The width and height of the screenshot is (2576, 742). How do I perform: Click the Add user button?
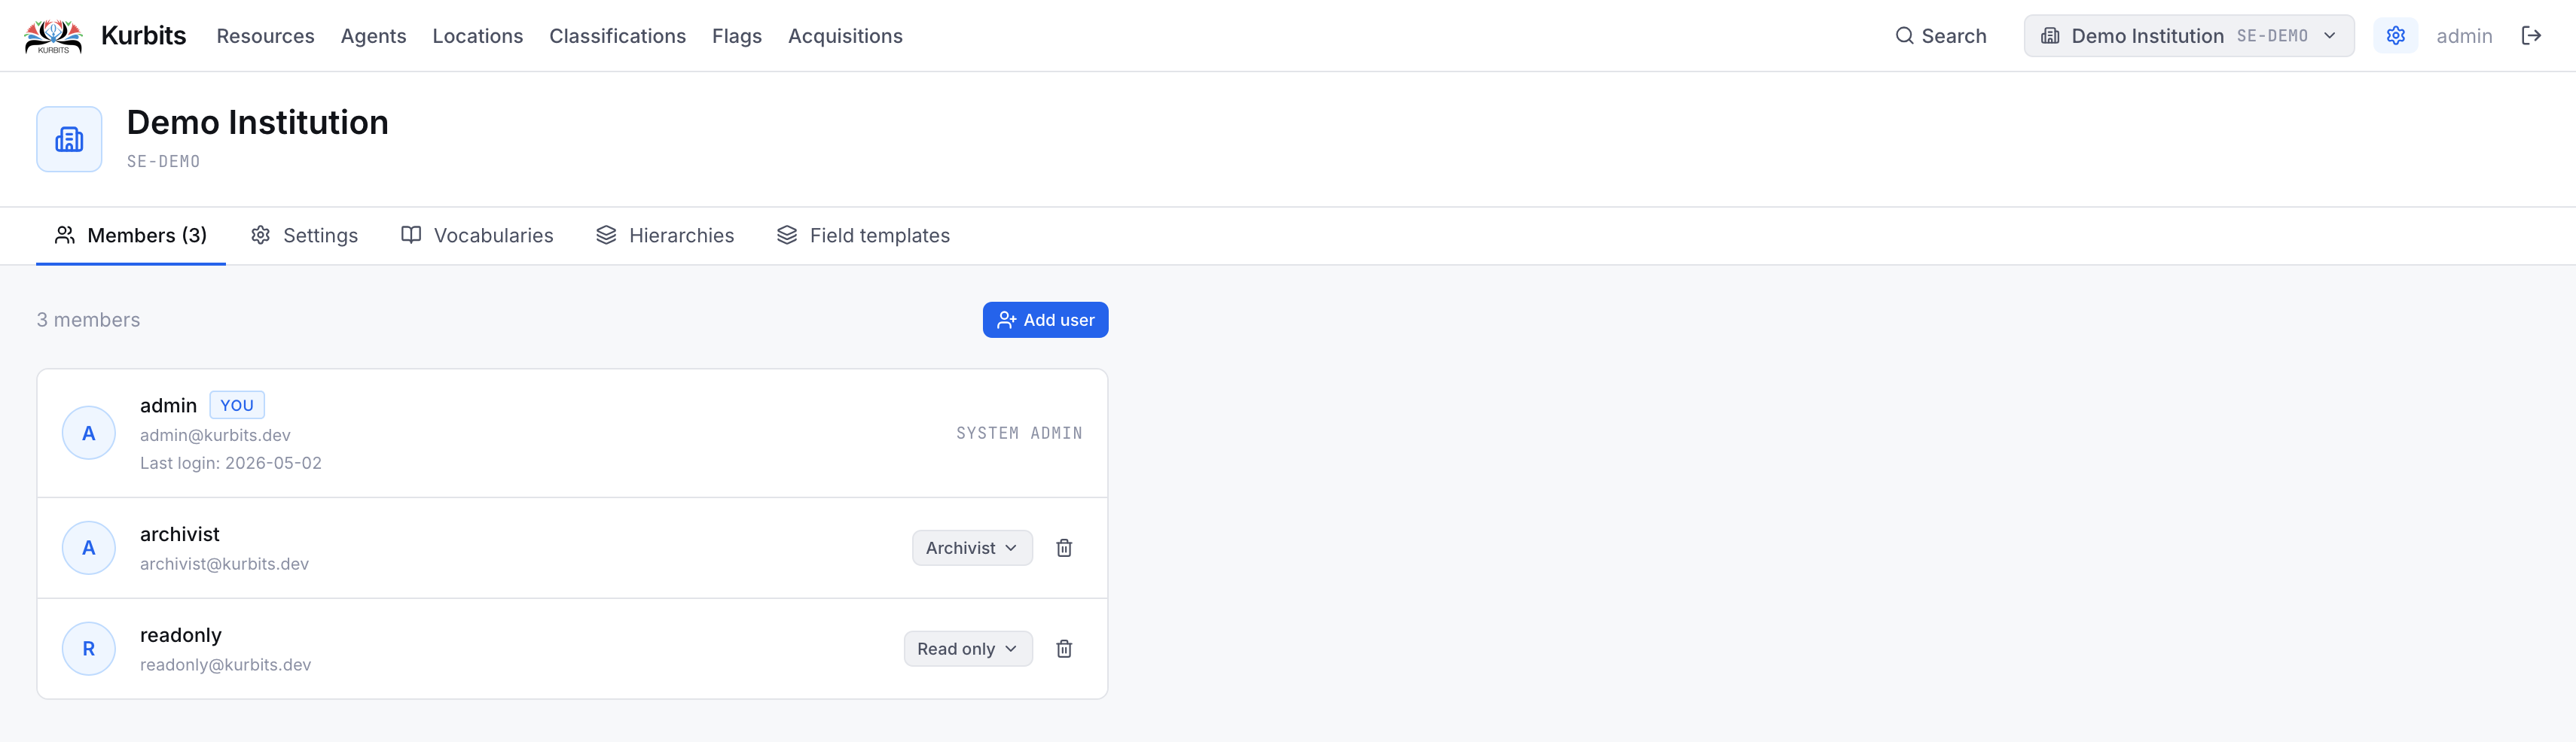pyautogui.click(x=1045, y=320)
